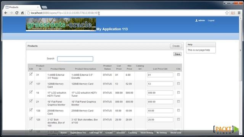Screen dimensions: 244x137
Task: Bookmark the page with the star icon
Action: [227, 13]
